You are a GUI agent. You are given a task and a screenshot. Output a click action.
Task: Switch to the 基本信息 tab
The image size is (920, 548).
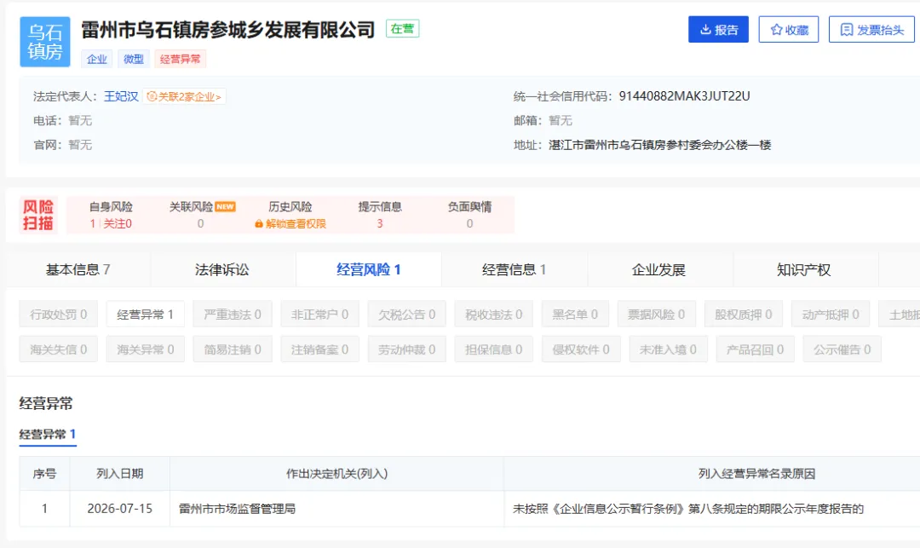coord(78,269)
